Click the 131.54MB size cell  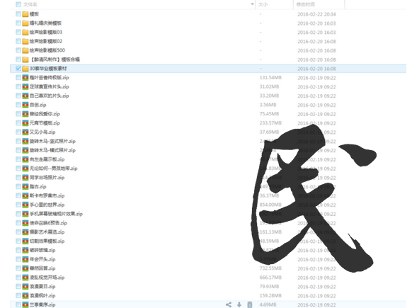270,77
